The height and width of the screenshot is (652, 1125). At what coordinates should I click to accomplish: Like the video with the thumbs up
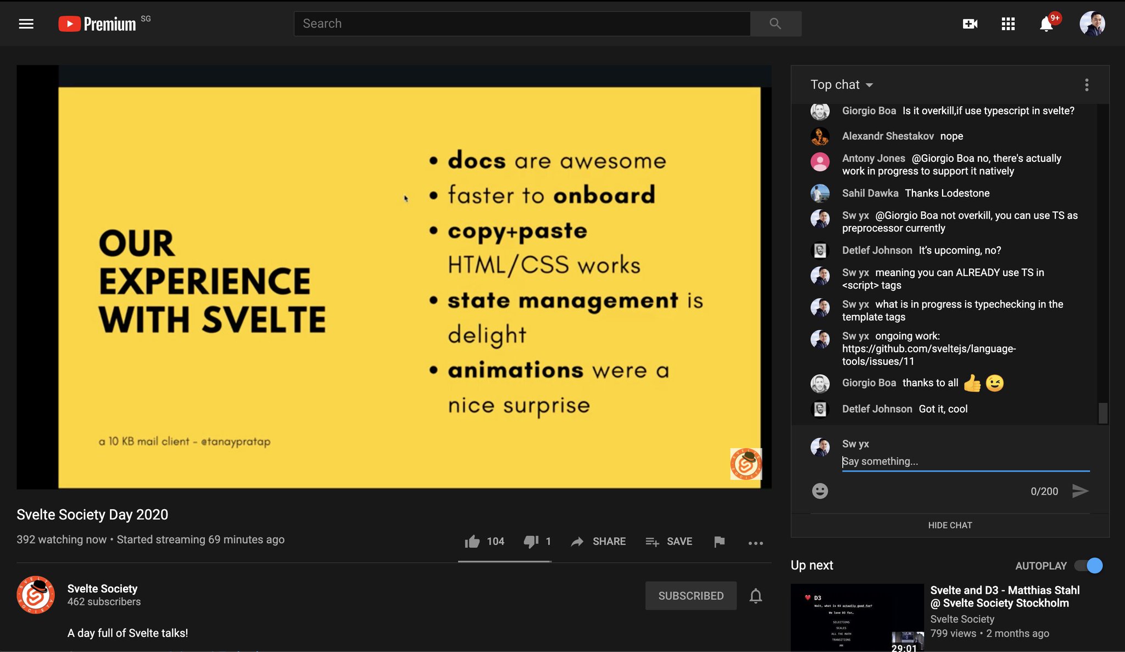471,542
